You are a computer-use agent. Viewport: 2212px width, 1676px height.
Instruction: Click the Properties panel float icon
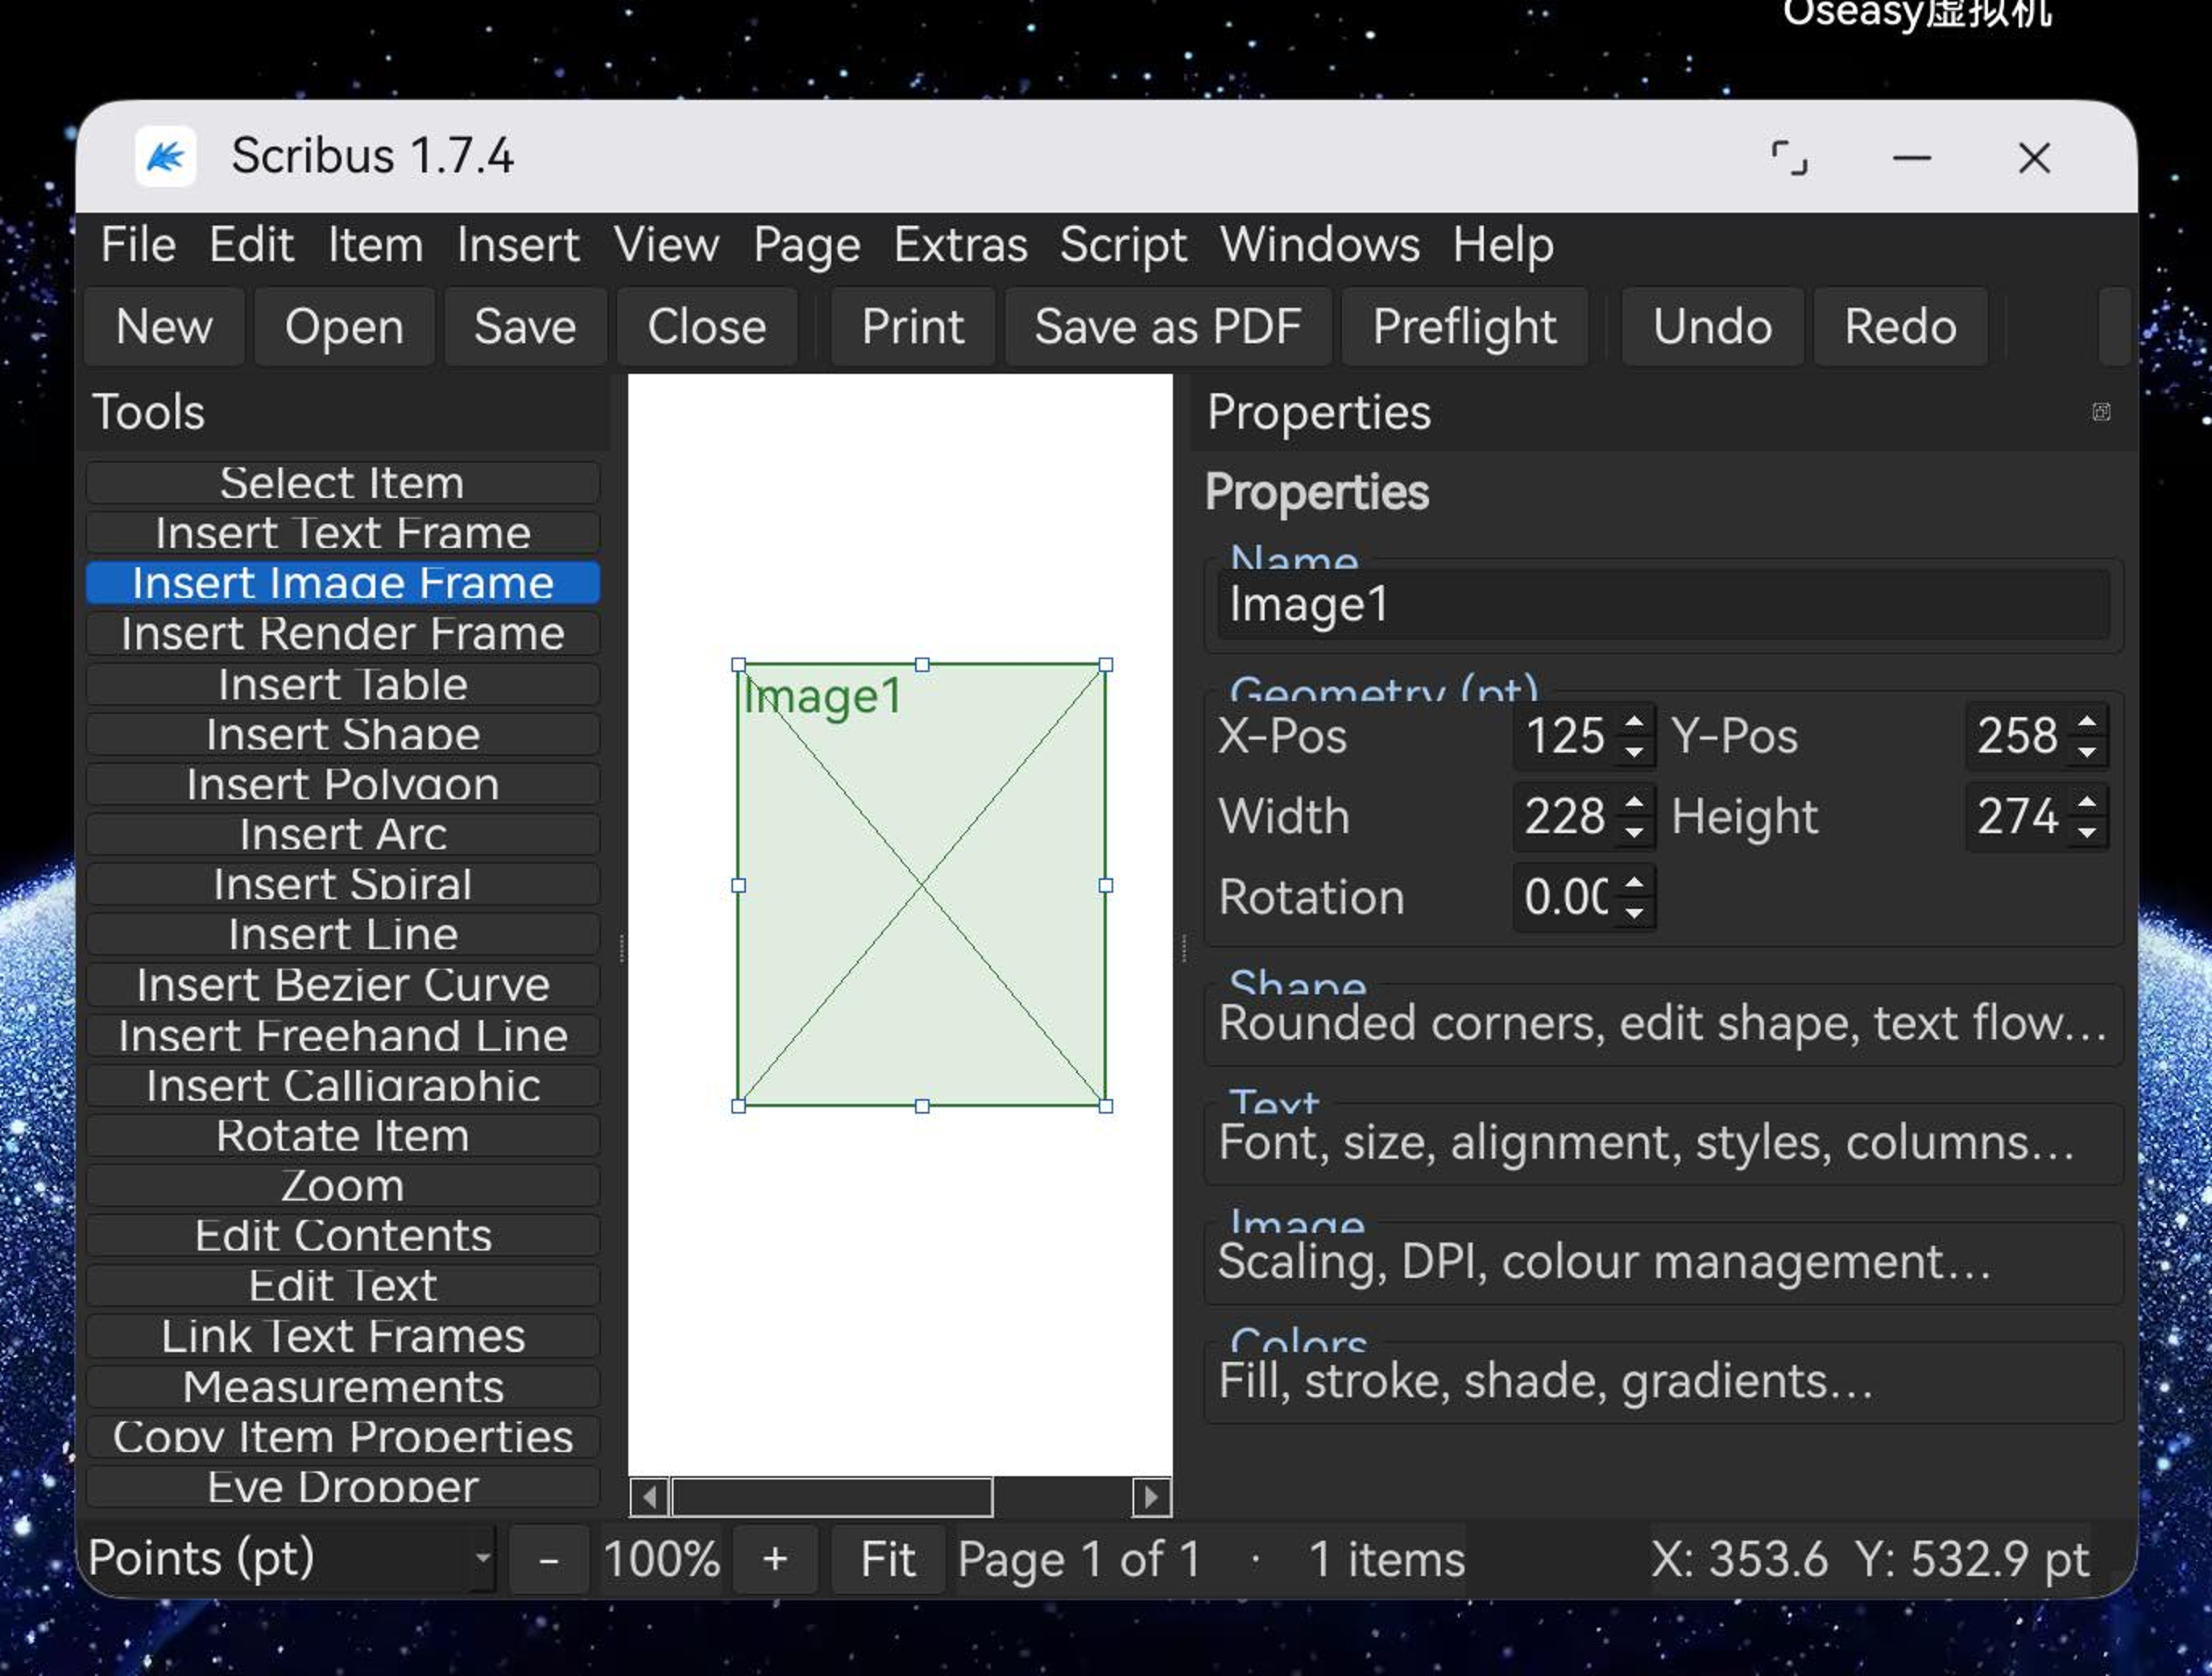coord(2101,412)
